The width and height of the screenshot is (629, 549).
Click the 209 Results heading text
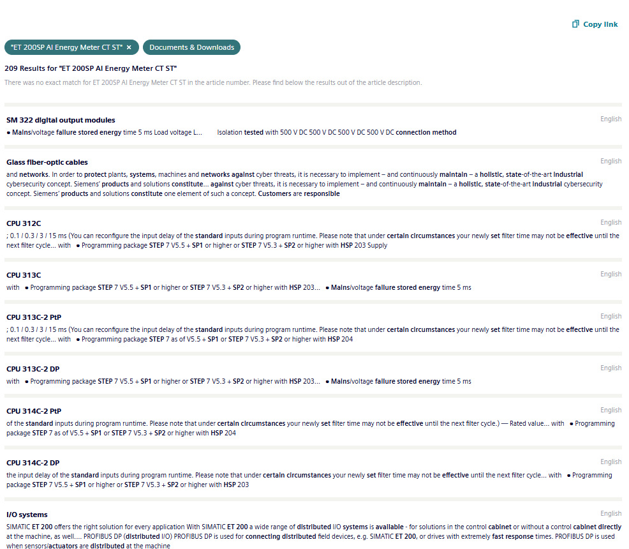tap(91, 68)
